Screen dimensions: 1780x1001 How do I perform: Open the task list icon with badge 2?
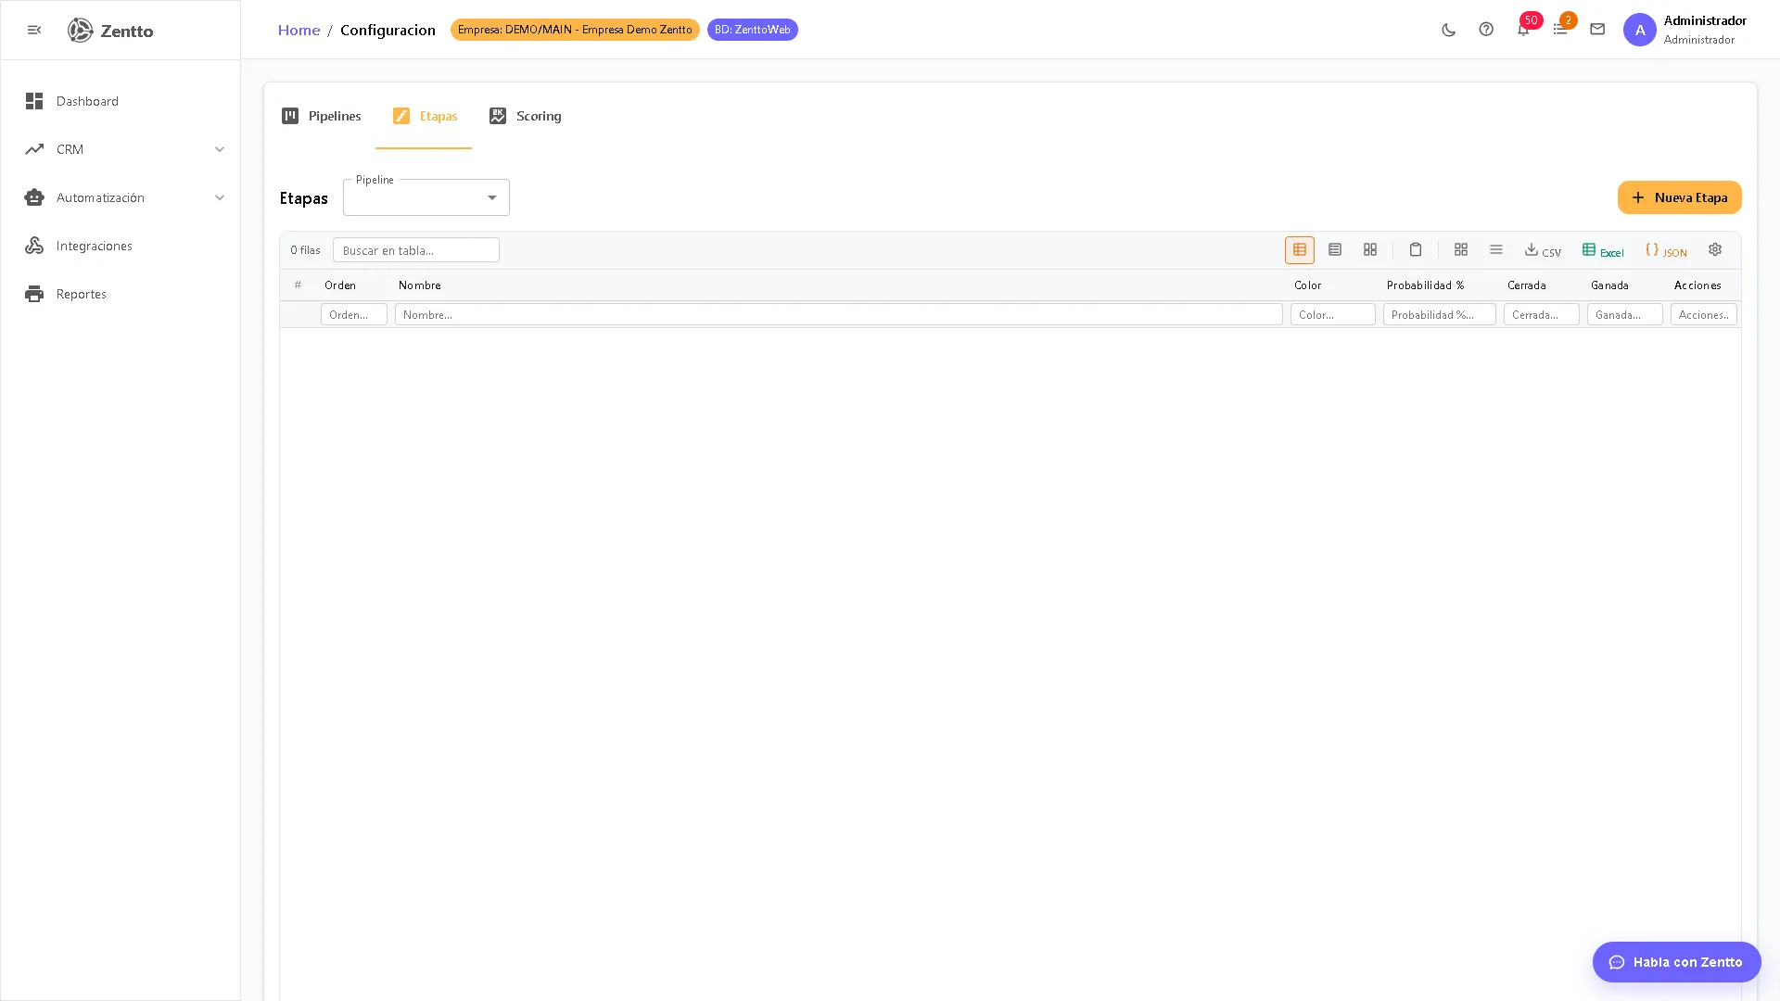point(1560,30)
